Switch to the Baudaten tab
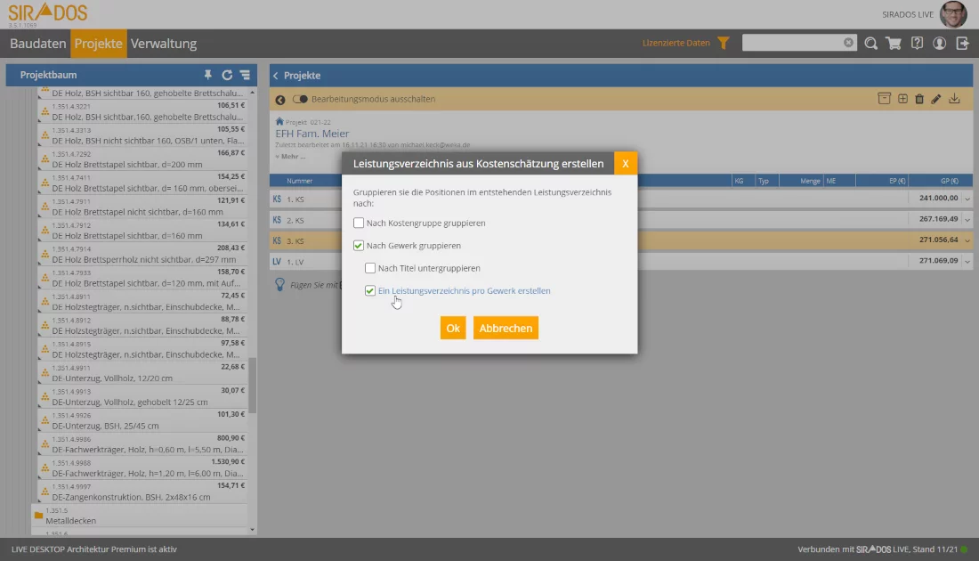This screenshot has height=561, width=979. point(38,44)
